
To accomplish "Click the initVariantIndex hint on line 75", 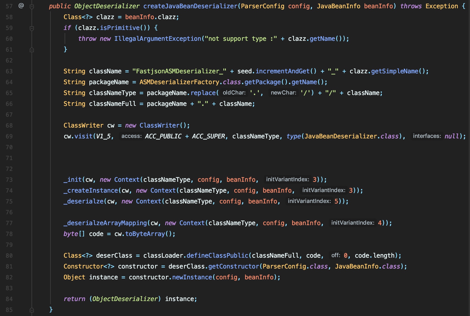I will (309, 201).
